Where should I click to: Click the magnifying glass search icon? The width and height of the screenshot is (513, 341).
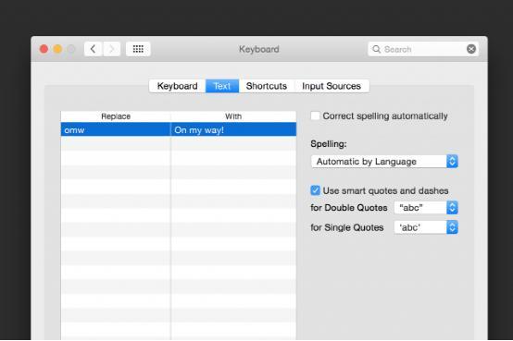click(x=376, y=49)
